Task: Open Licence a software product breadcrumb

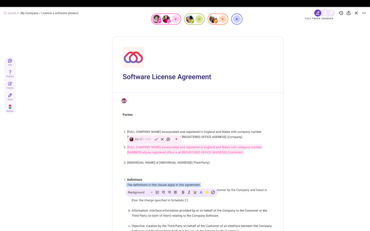Action: [60, 13]
